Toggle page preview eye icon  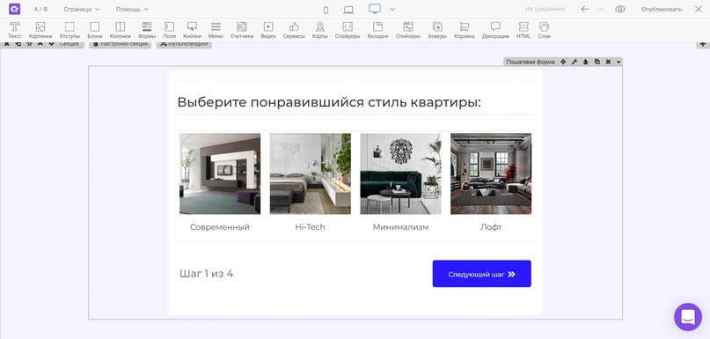[x=620, y=9]
